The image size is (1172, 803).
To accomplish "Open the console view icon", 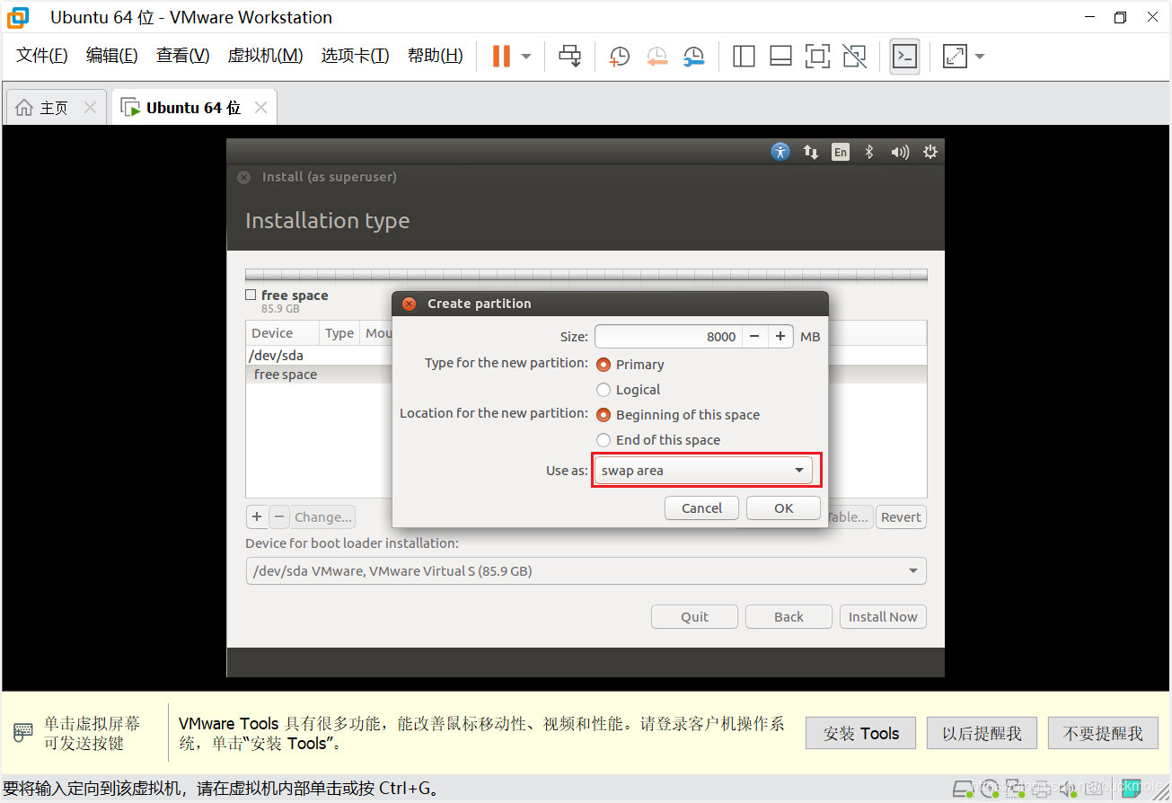I will tap(904, 56).
